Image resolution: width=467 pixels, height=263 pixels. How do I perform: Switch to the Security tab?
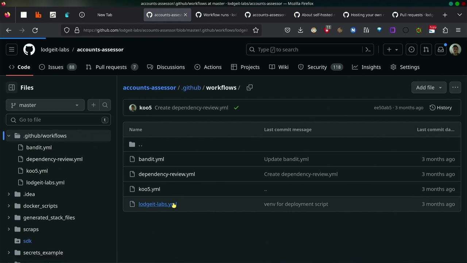pyautogui.click(x=320, y=67)
